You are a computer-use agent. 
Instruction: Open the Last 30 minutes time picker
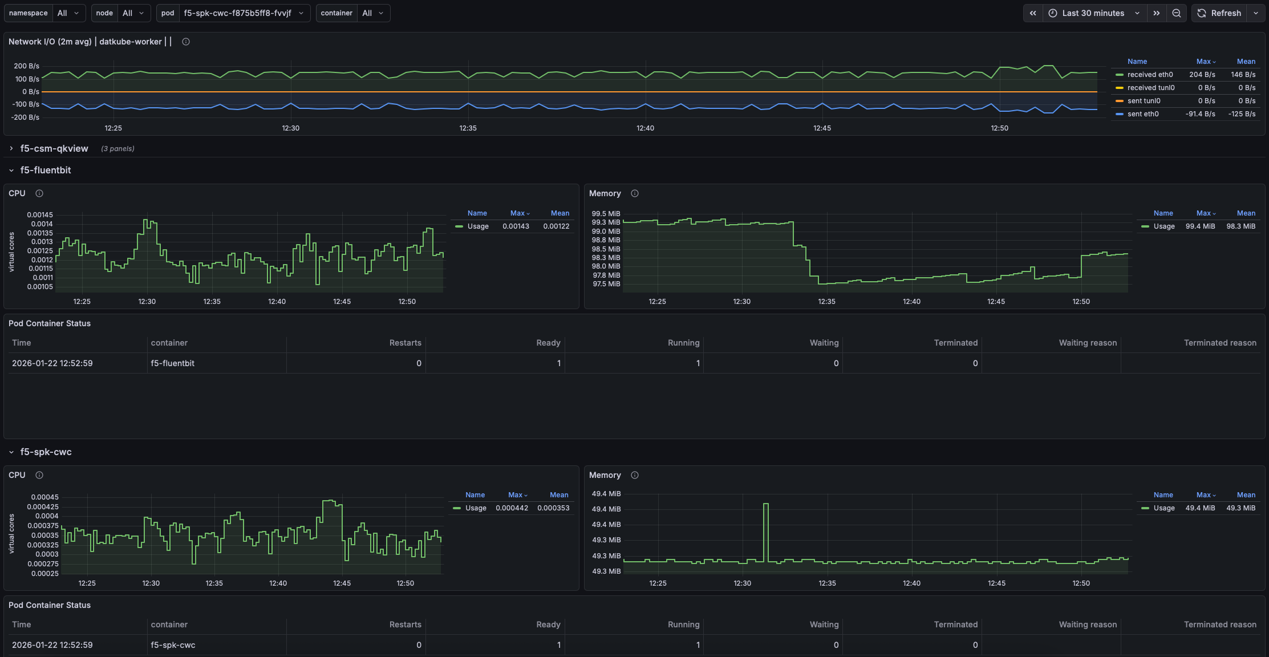(x=1094, y=13)
